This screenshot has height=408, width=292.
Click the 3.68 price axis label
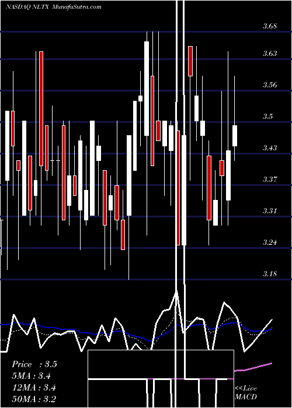[x=270, y=26]
